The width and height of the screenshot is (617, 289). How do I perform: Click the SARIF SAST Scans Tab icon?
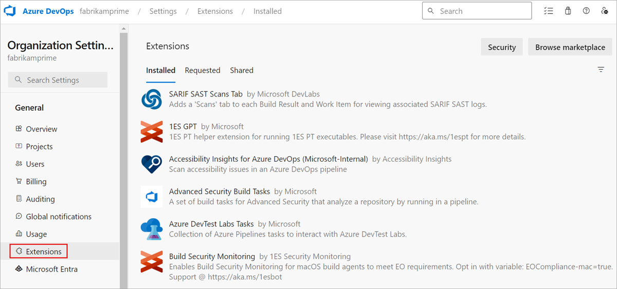[x=152, y=99]
